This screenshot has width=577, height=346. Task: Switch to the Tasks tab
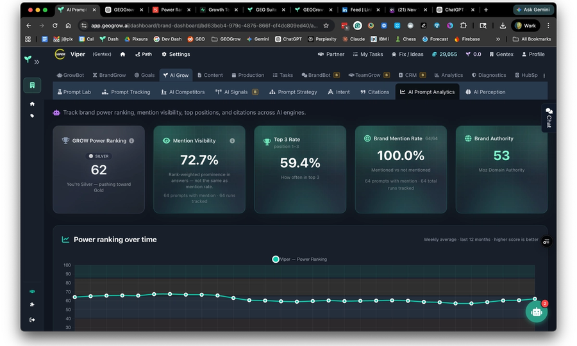[283, 75]
